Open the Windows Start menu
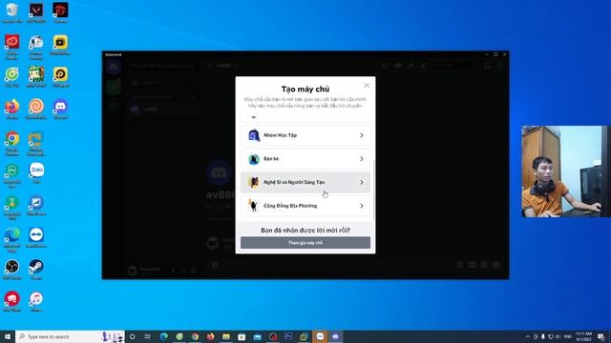Viewport: 611px width, 343px height. 8,336
